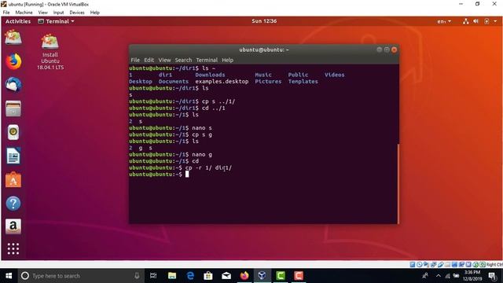Screen dimensions: 503x283
Task: Open VirtualBox Devices menu
Action: point(77,13)
